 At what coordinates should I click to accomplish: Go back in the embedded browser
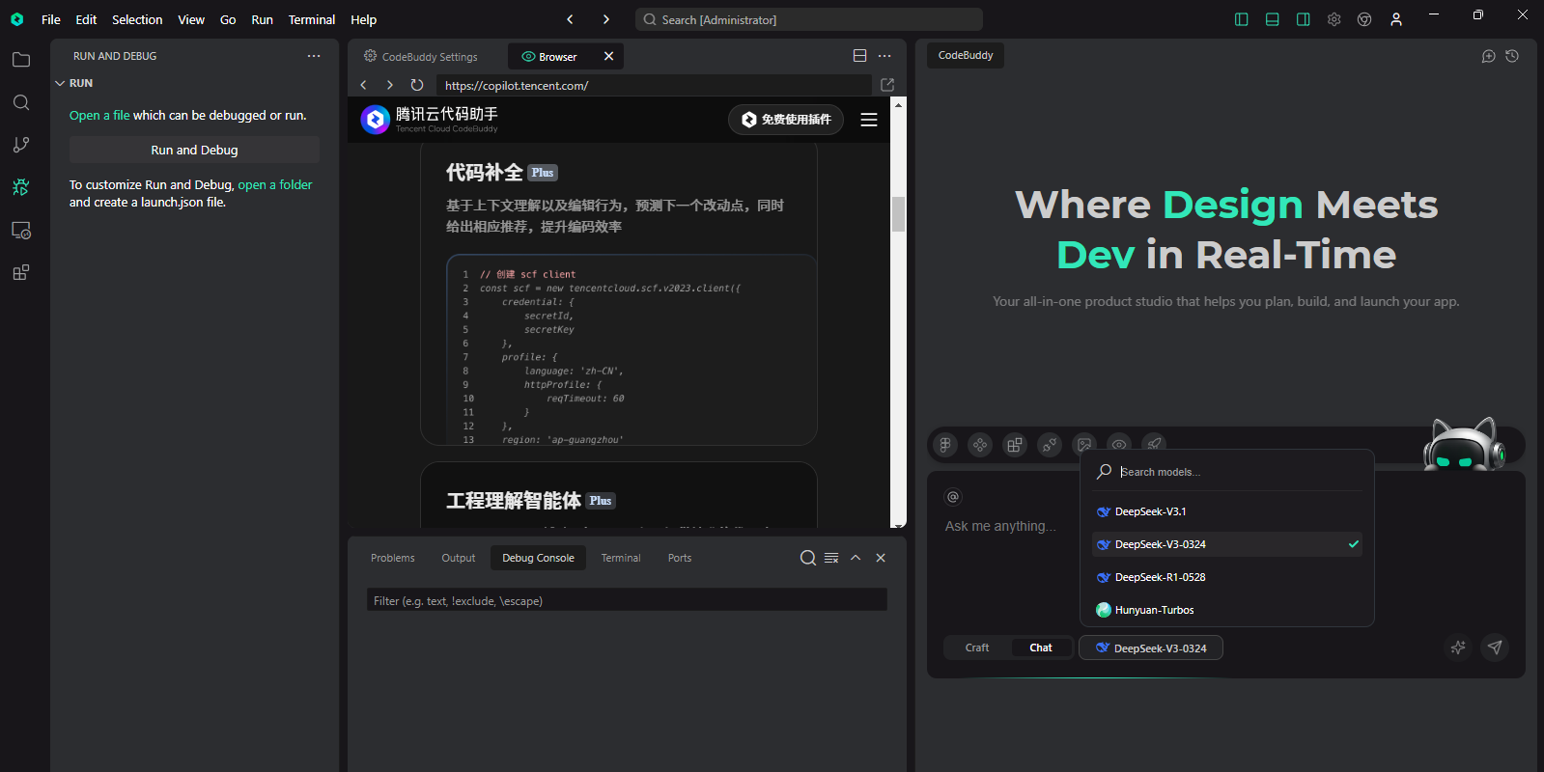[x=364, y=85]
